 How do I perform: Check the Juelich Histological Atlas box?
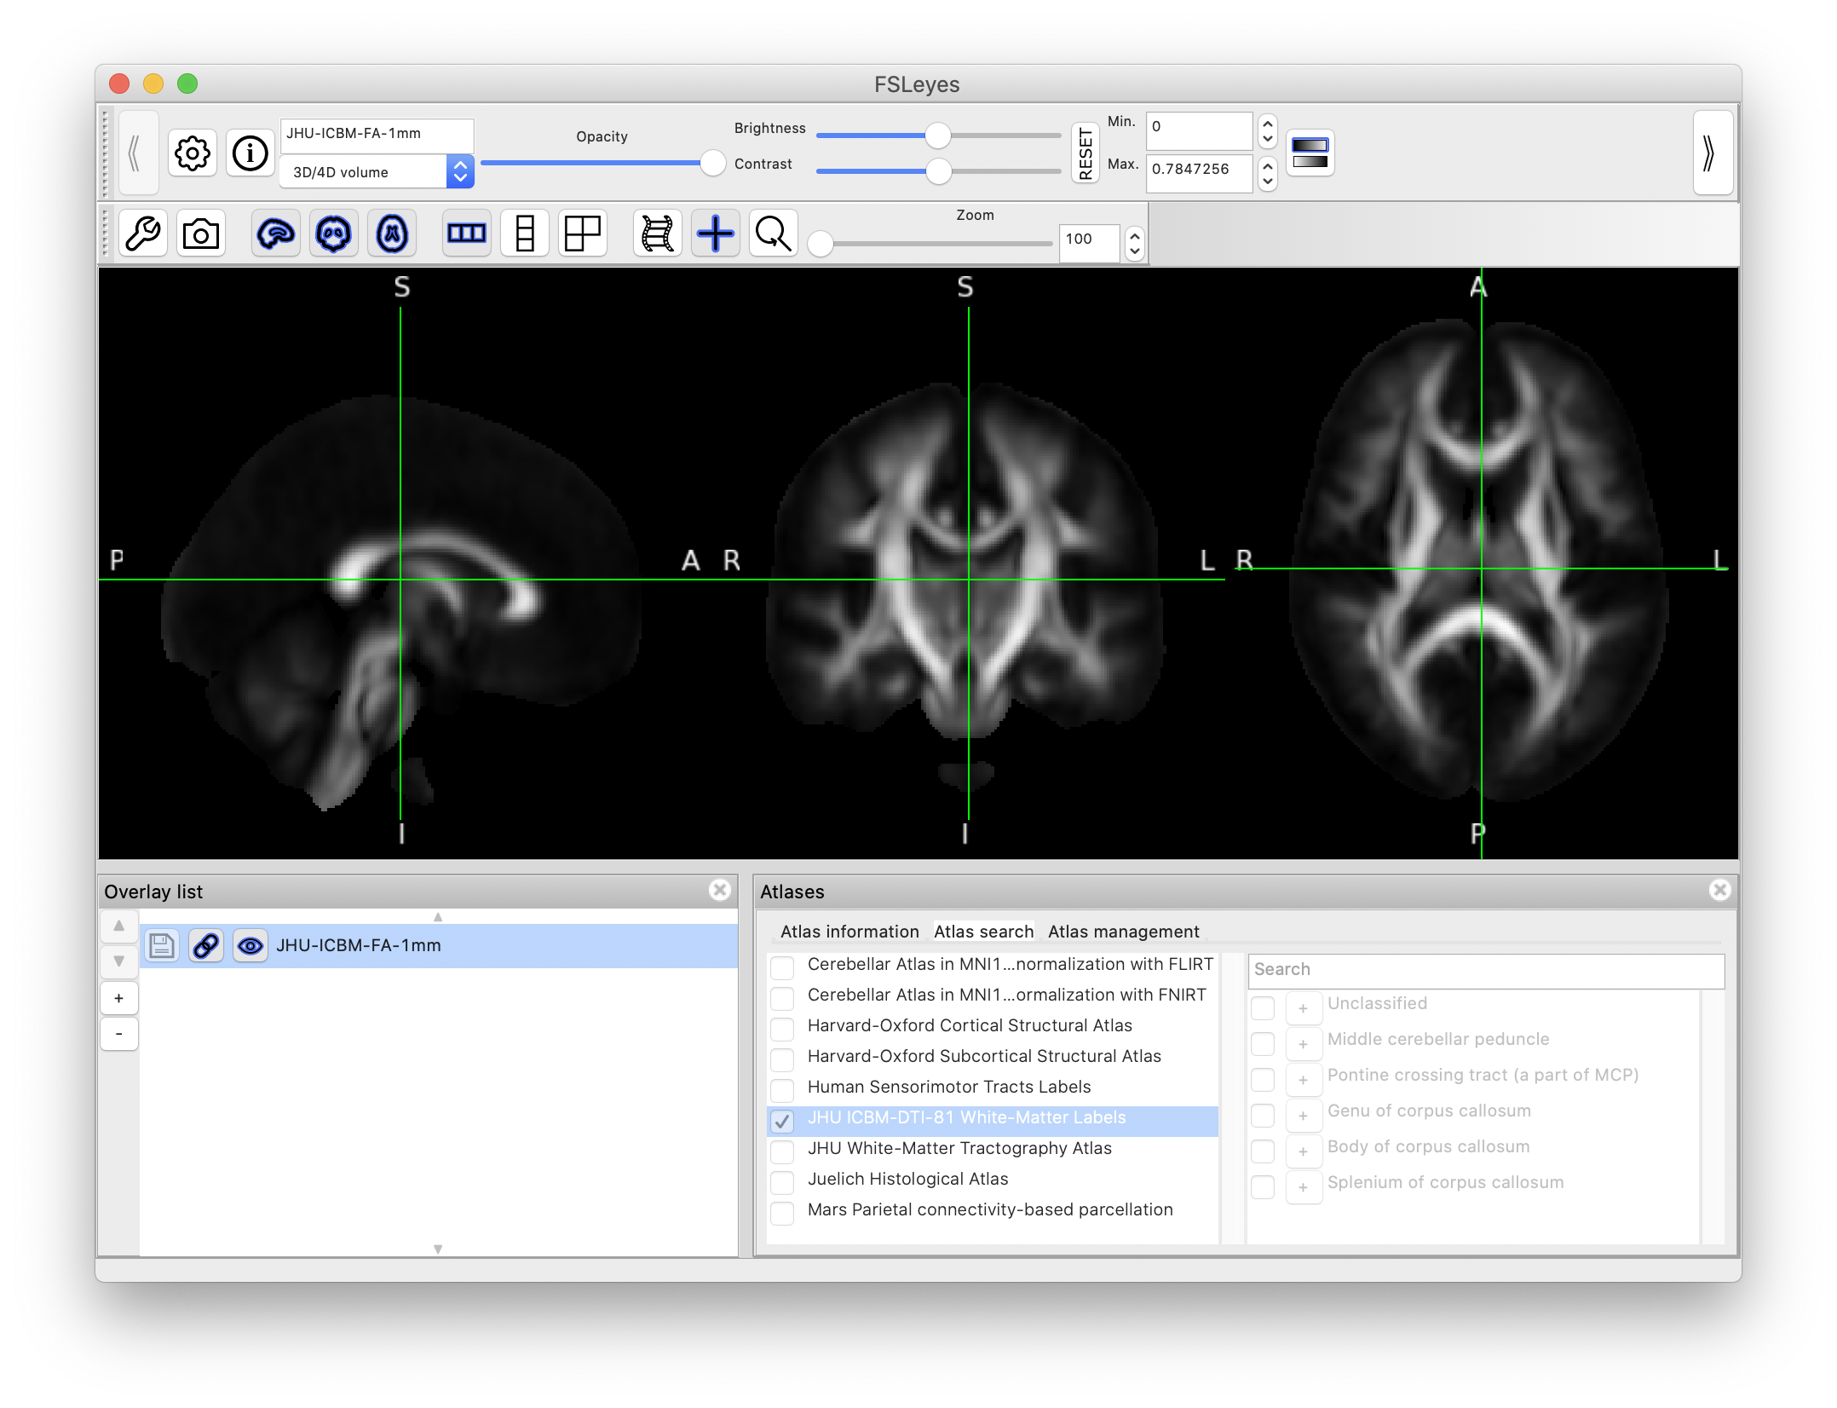tap(782, 1182)
